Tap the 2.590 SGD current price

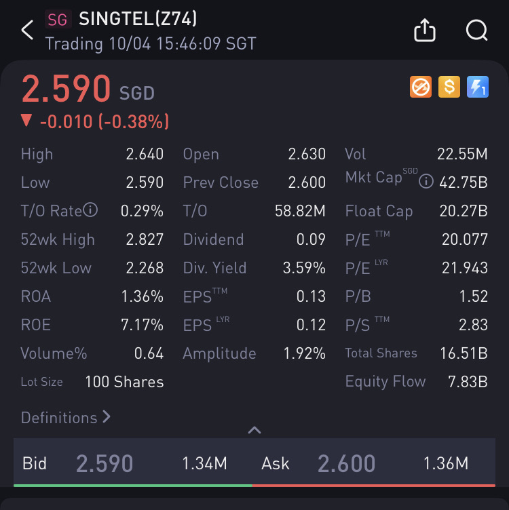(88, 88)
